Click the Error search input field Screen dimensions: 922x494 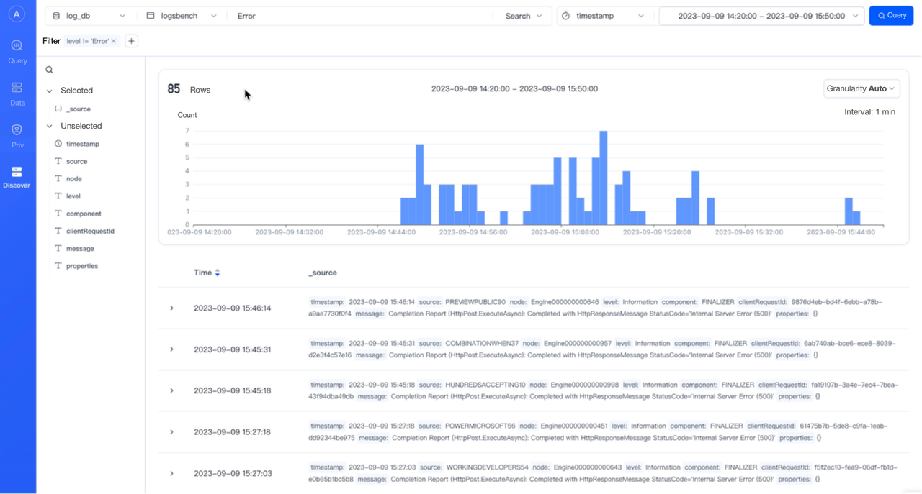pos(360,16)
